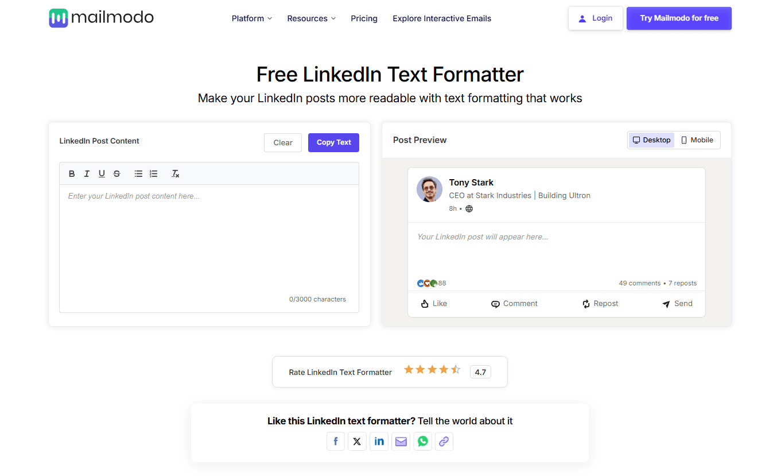Insert a bulleted list
Viewport: 773px width, 476px height.
(138, 173)
